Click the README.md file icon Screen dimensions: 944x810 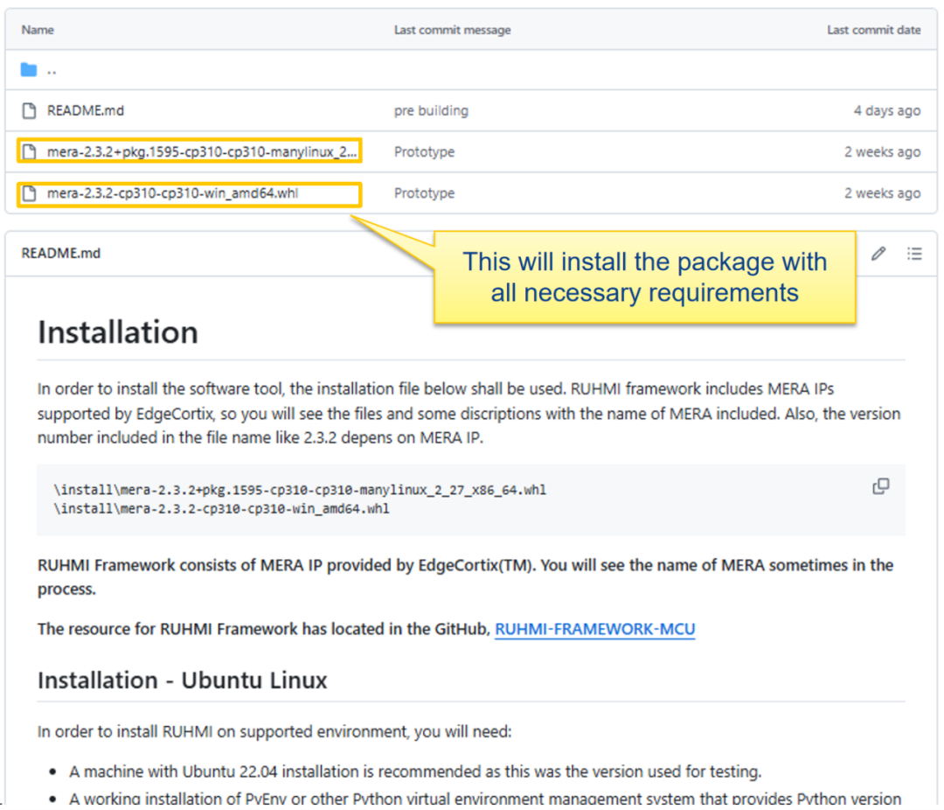pos(29,111)
